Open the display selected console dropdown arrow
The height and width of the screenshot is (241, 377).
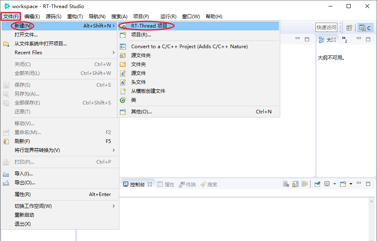tap(334, 184)
